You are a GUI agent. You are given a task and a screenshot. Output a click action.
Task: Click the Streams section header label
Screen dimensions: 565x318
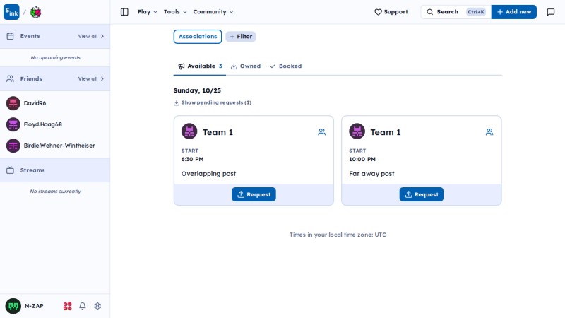(x=32, y=170)
